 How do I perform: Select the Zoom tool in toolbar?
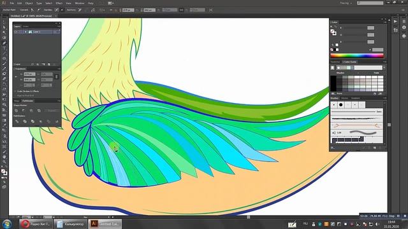click(4, 162)
